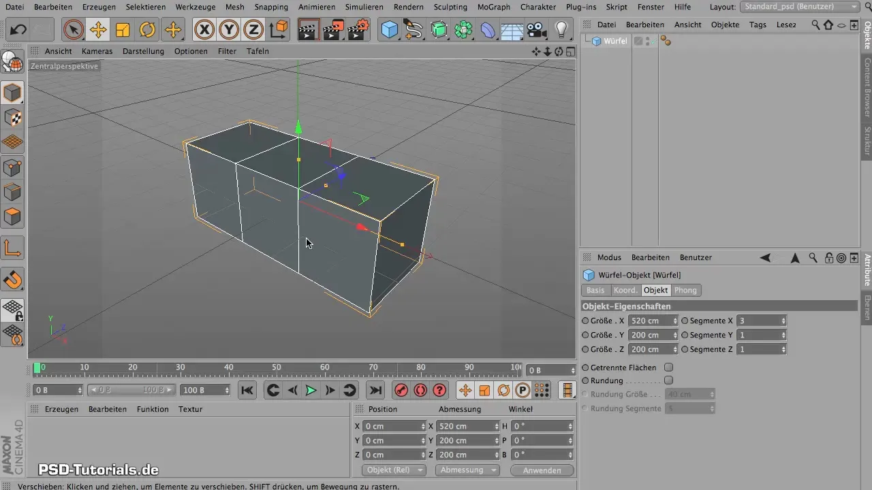The image size is (872, 490).
Task: Adjust Größe . Z stepper arrows
Action: pos(675,349)
